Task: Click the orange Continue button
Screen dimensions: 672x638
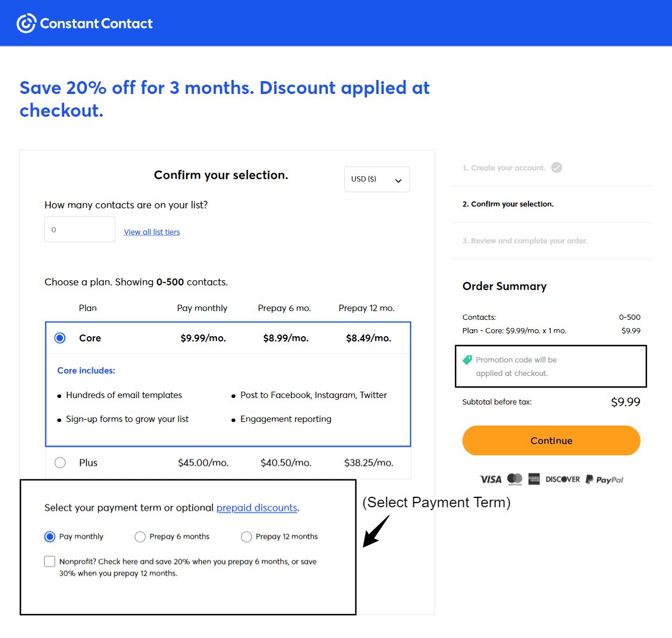Action: click(x=551, y=440)
